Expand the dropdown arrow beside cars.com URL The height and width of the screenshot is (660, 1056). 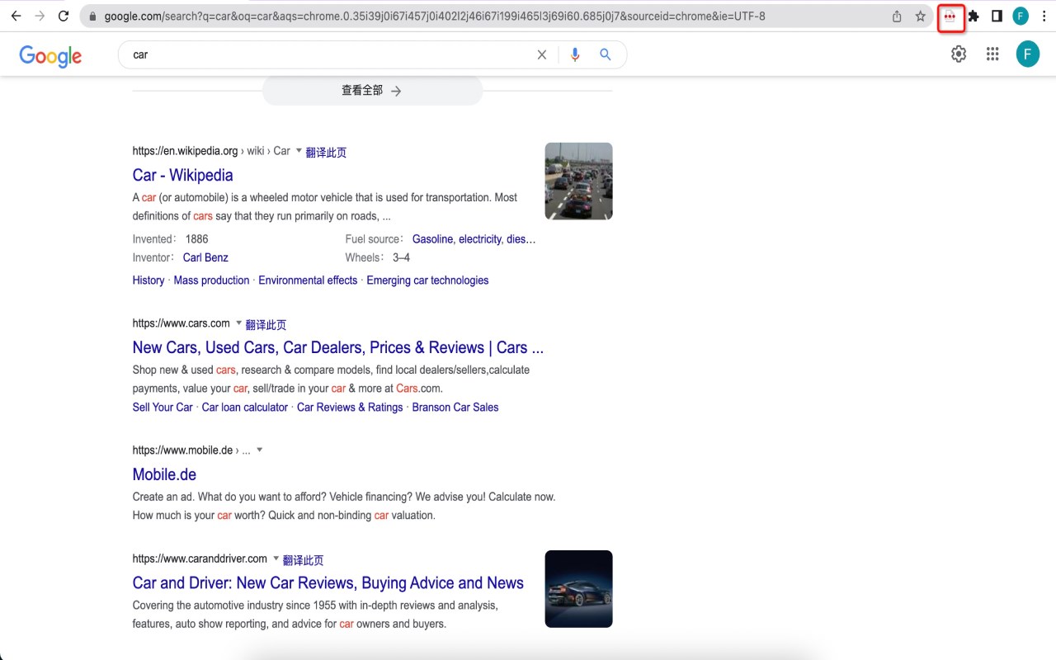[239, 323]
